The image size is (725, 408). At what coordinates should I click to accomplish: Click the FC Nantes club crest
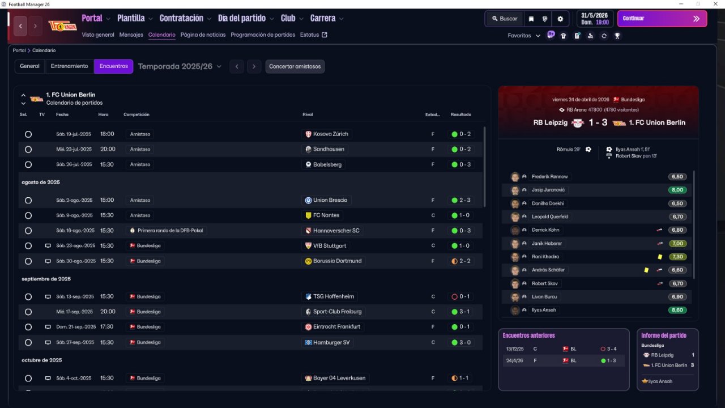309,215
